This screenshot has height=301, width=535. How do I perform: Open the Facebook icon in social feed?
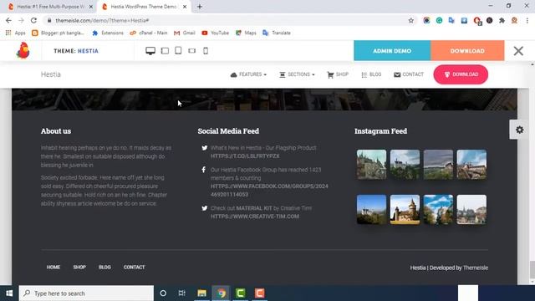tap(204, 170)
